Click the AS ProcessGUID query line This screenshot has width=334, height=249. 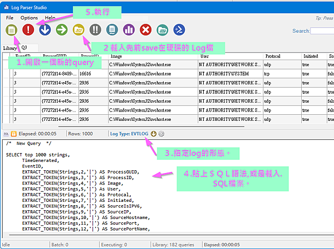click(81, 172)
